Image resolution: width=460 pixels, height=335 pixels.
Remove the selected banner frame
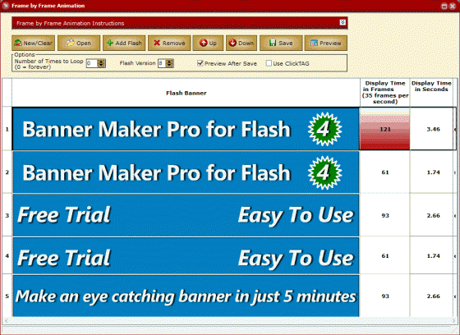[x=169, y=44]
